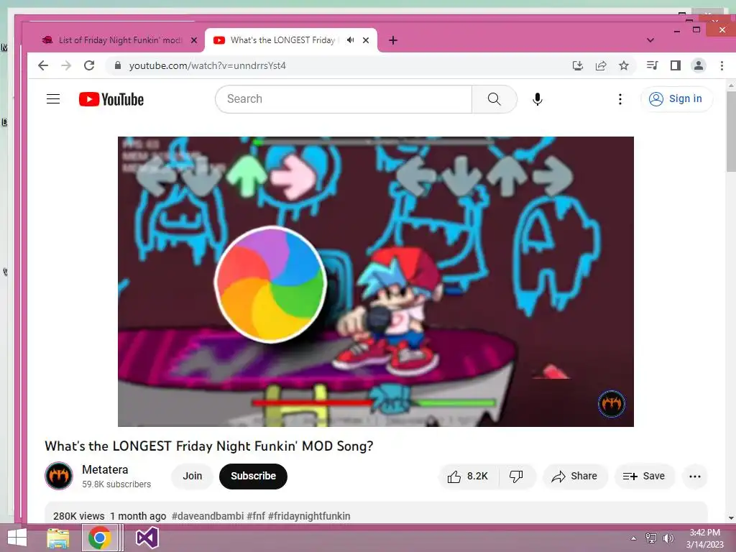
Task: Open the network tray icon
Action: coord(651,538)
